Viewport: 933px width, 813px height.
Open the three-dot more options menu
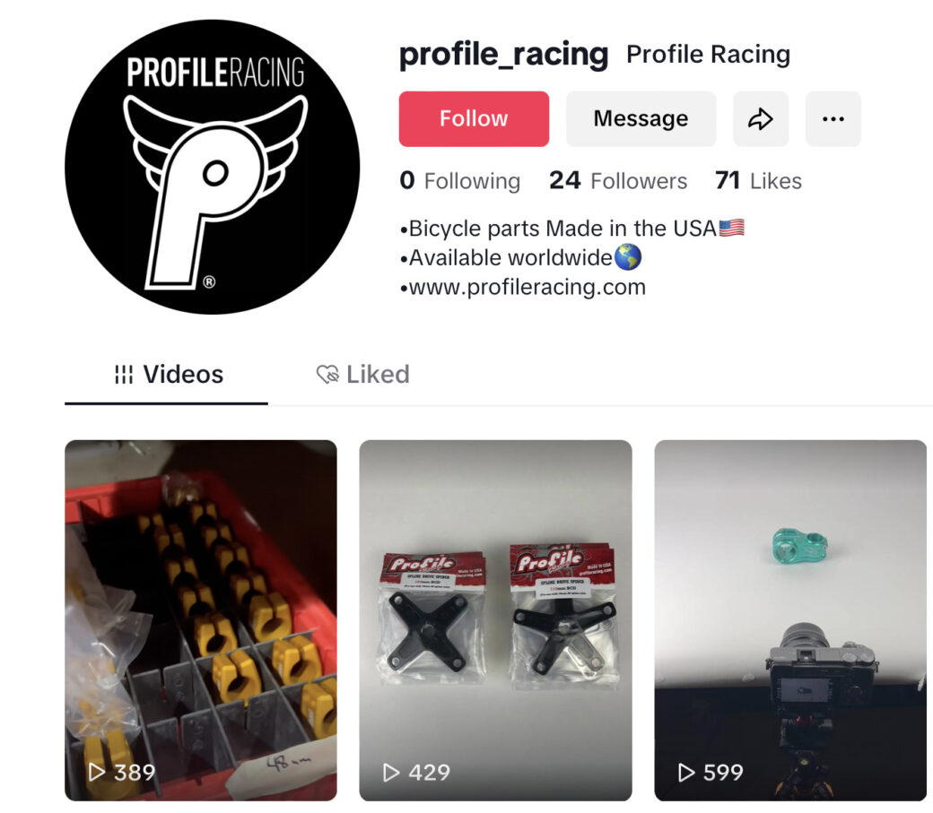tap(833, 119)
